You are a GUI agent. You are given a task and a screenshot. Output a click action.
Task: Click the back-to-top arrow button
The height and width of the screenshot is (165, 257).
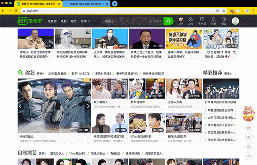coord(248,156)
